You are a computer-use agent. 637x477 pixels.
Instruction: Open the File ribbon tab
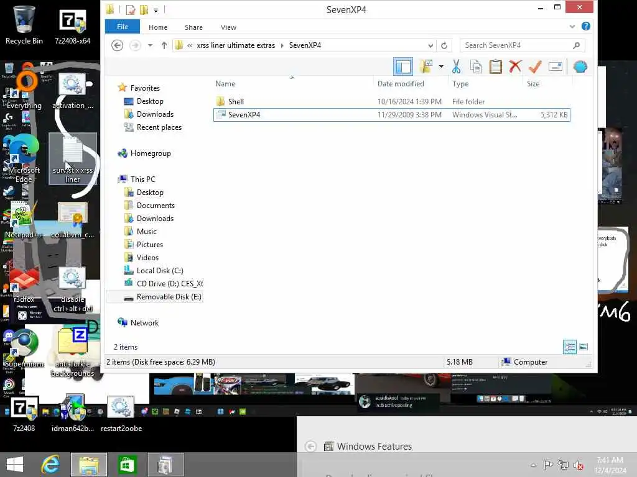pos(123,27)
